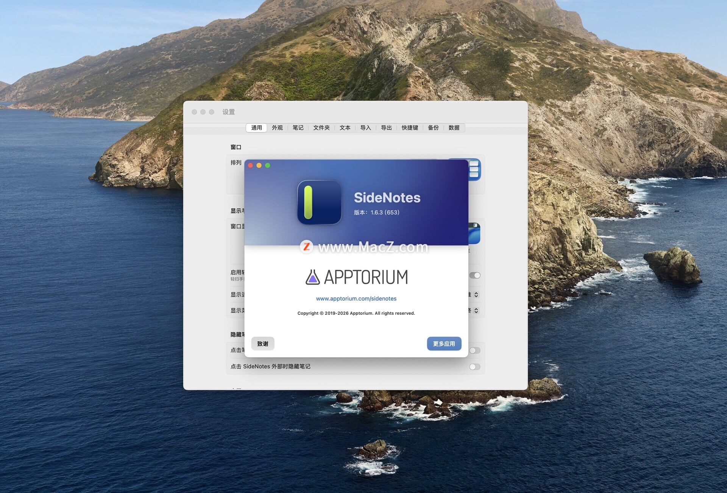This screenshot has height=493, width=727.
Task: Close the About SideNotes dialog
Action: pos(250,165)
